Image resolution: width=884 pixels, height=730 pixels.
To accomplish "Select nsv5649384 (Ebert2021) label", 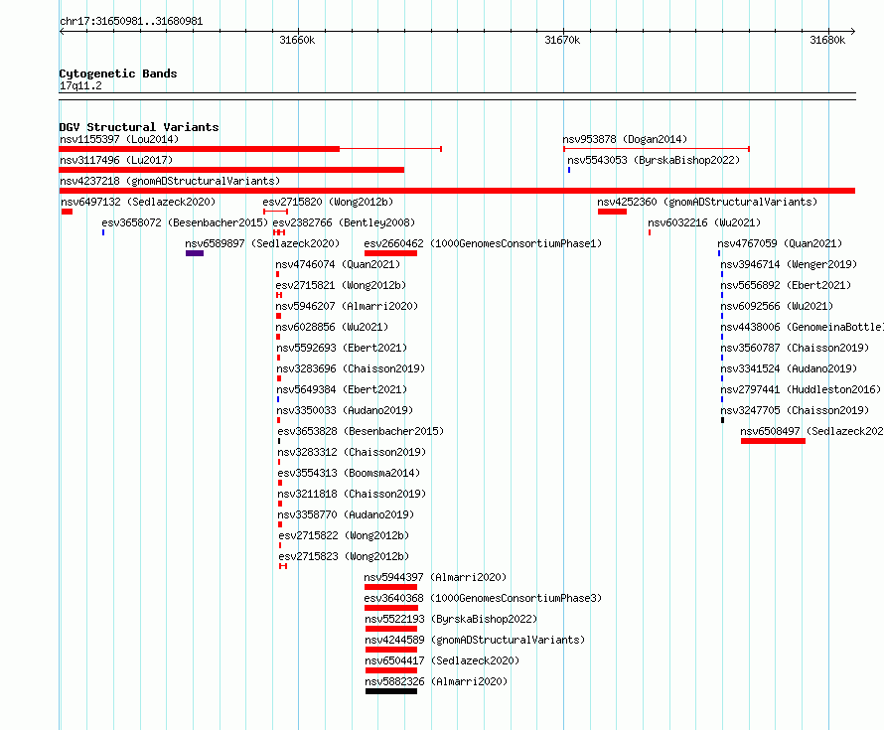I will coord(342,389).
